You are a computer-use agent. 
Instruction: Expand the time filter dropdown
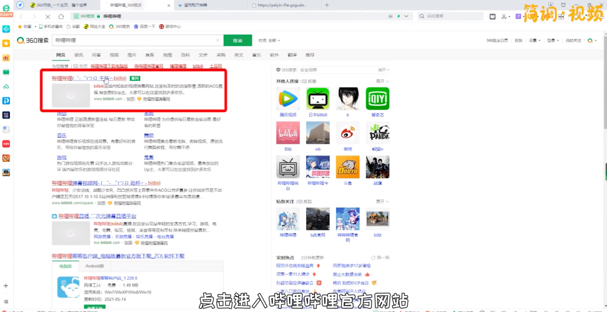tap(270, 40)
